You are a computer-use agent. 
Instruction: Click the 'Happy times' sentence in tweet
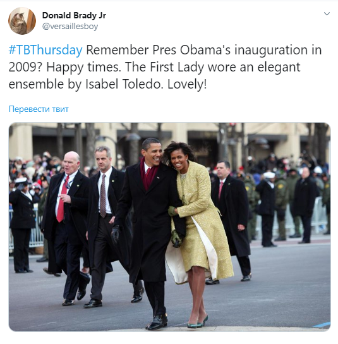84,67
